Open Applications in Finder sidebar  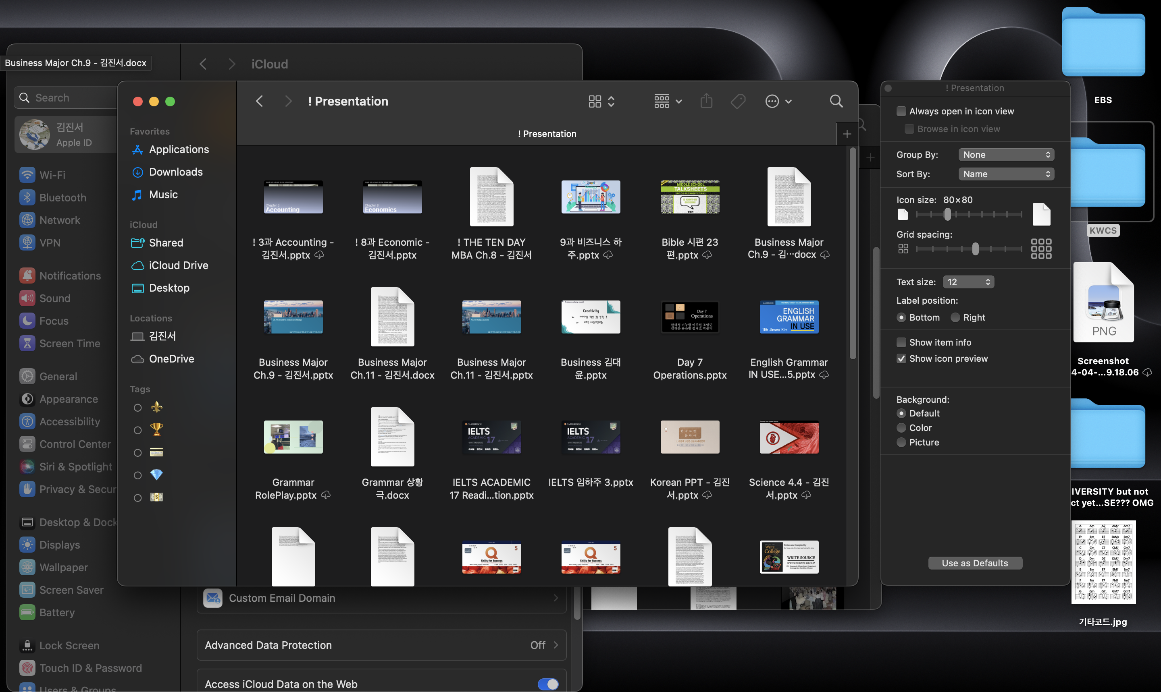pos(178,150)
